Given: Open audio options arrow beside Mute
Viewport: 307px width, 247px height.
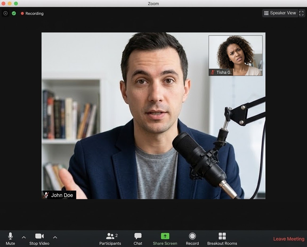Looking at the screenshot, I should (24, 237).
